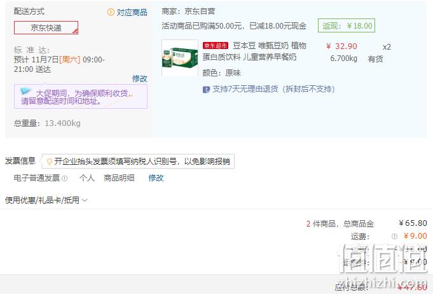Click the 大促期间 delivery reminder notice

coord(81,97)
